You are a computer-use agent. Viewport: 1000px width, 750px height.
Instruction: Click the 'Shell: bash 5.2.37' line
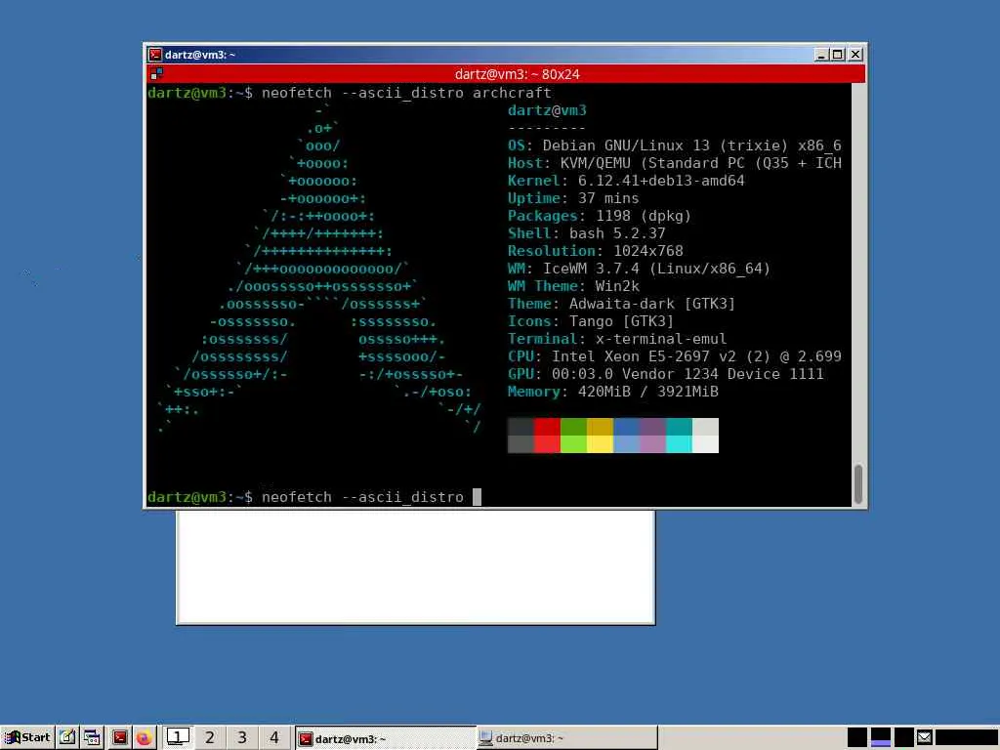pos(586,233)
